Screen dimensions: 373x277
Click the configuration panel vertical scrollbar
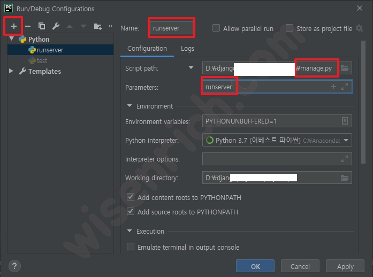coord(363,102)
